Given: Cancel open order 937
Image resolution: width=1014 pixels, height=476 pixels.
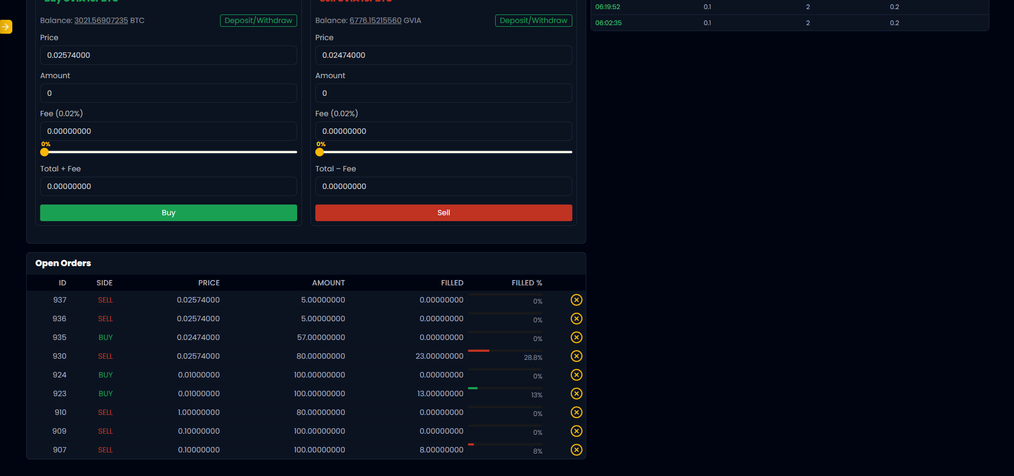Looking at the screenshot, I should [576, 300].
